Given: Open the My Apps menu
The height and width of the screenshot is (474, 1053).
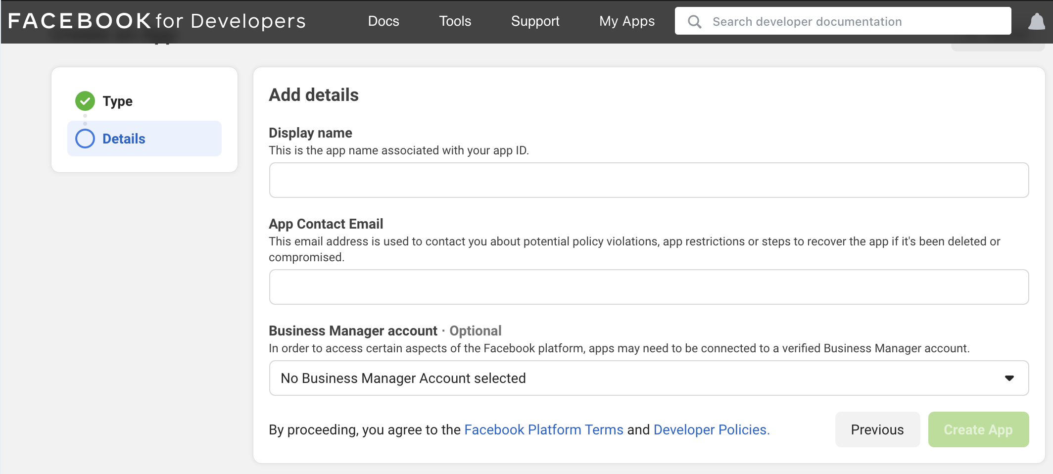Looking at the screenshot, I should pyautogui.click(x=626, y=21).
